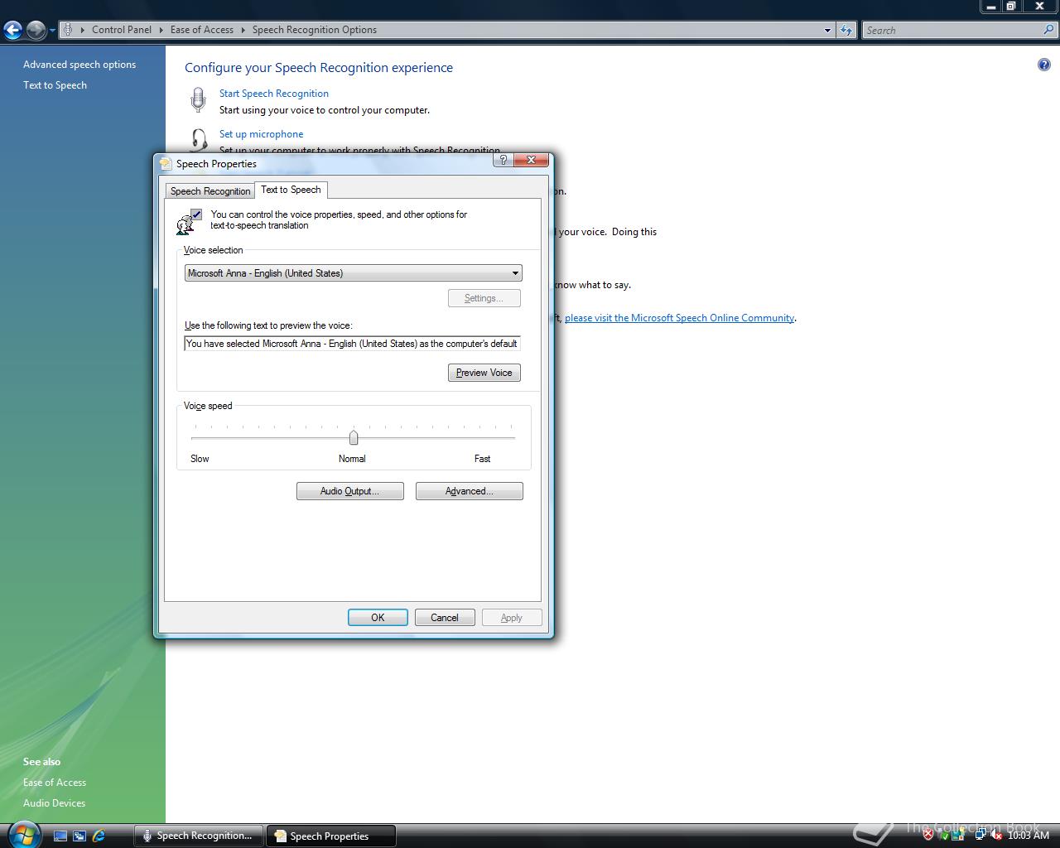Click the refresh icon beside the address bar

pyautogui.click(x=846, y=30)
